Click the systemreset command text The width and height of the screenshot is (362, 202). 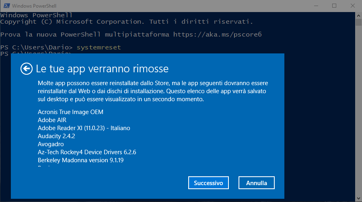99,47
